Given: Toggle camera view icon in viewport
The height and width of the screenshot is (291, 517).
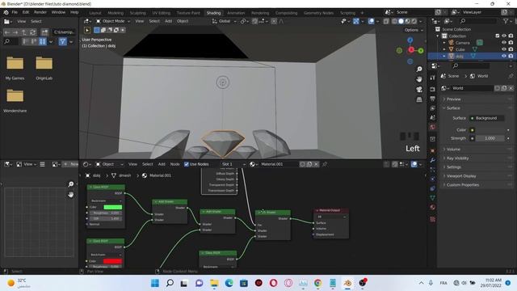Looking at the screenshot, I should (419, 90).
